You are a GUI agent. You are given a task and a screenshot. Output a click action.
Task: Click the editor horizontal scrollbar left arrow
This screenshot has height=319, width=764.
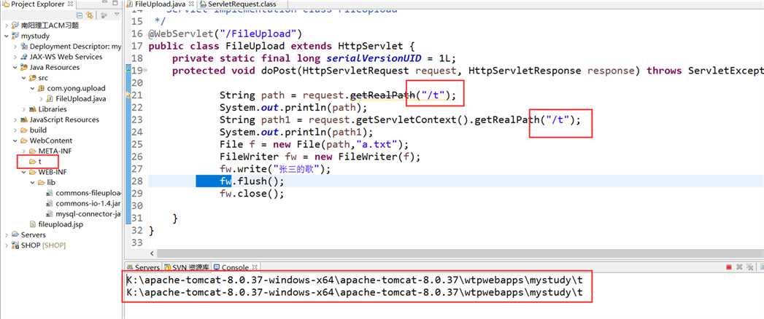click(x=152, y=253)
